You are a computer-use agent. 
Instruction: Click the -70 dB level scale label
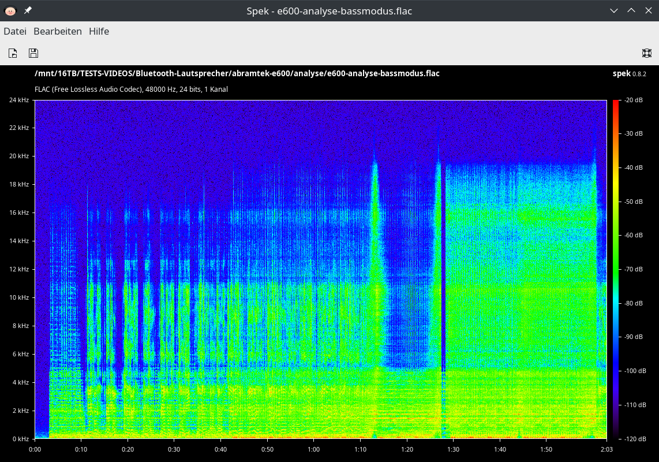pos(634,269)
